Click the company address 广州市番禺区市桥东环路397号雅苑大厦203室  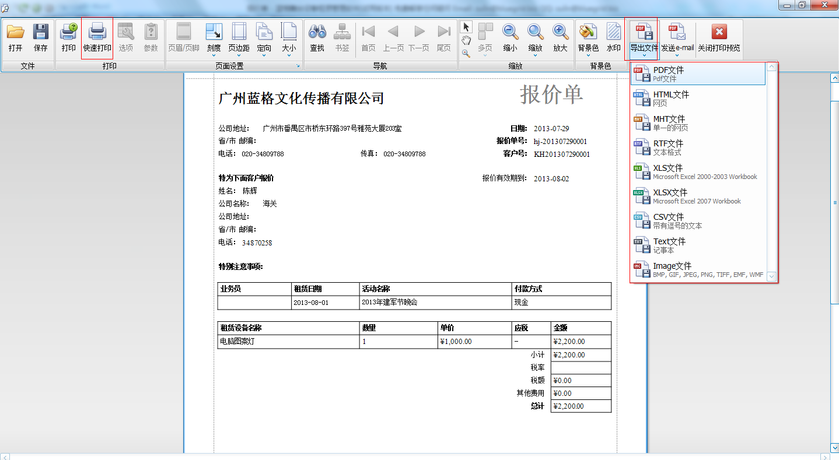[332, 129]
